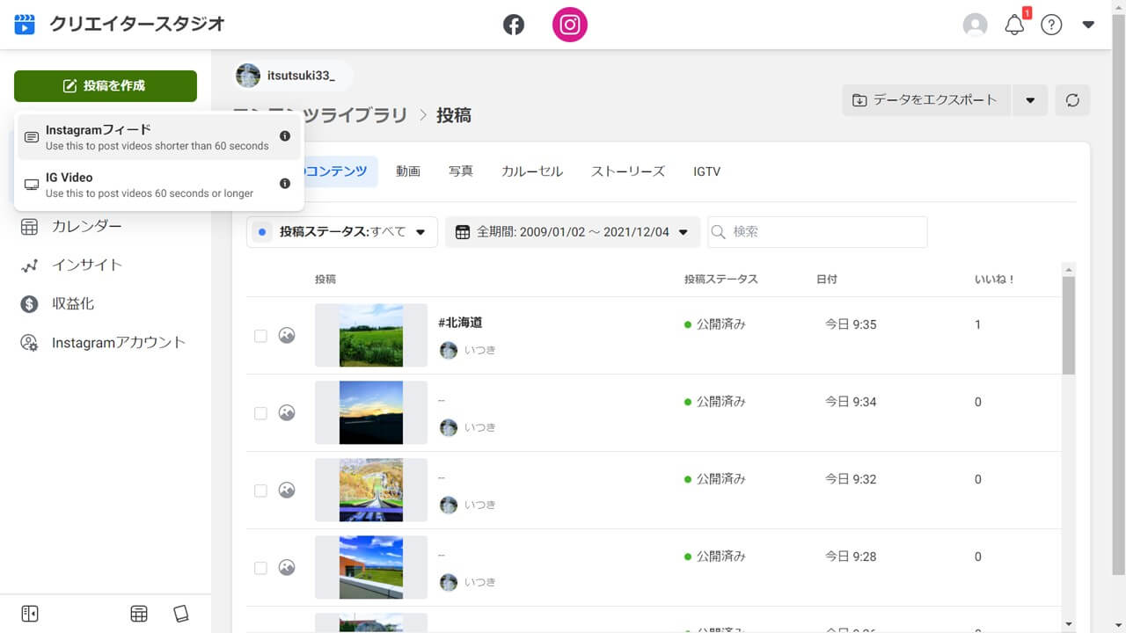Click photo type icon of 9:34 row
This screenshot has height=633, width=1126.
[287, 413]
